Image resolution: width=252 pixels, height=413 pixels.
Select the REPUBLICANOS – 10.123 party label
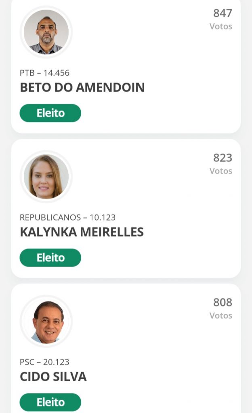click(67, 217)
